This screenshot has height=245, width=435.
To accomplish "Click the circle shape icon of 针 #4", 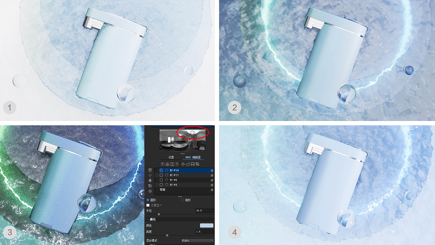I will (x=167, y=185).
